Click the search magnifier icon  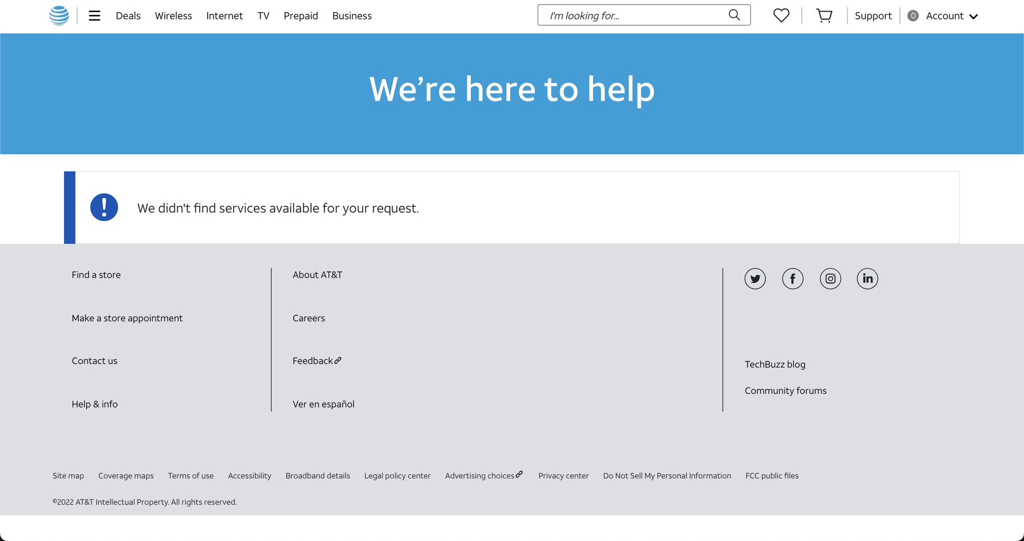pyautogui.click(x=734, y=15)
